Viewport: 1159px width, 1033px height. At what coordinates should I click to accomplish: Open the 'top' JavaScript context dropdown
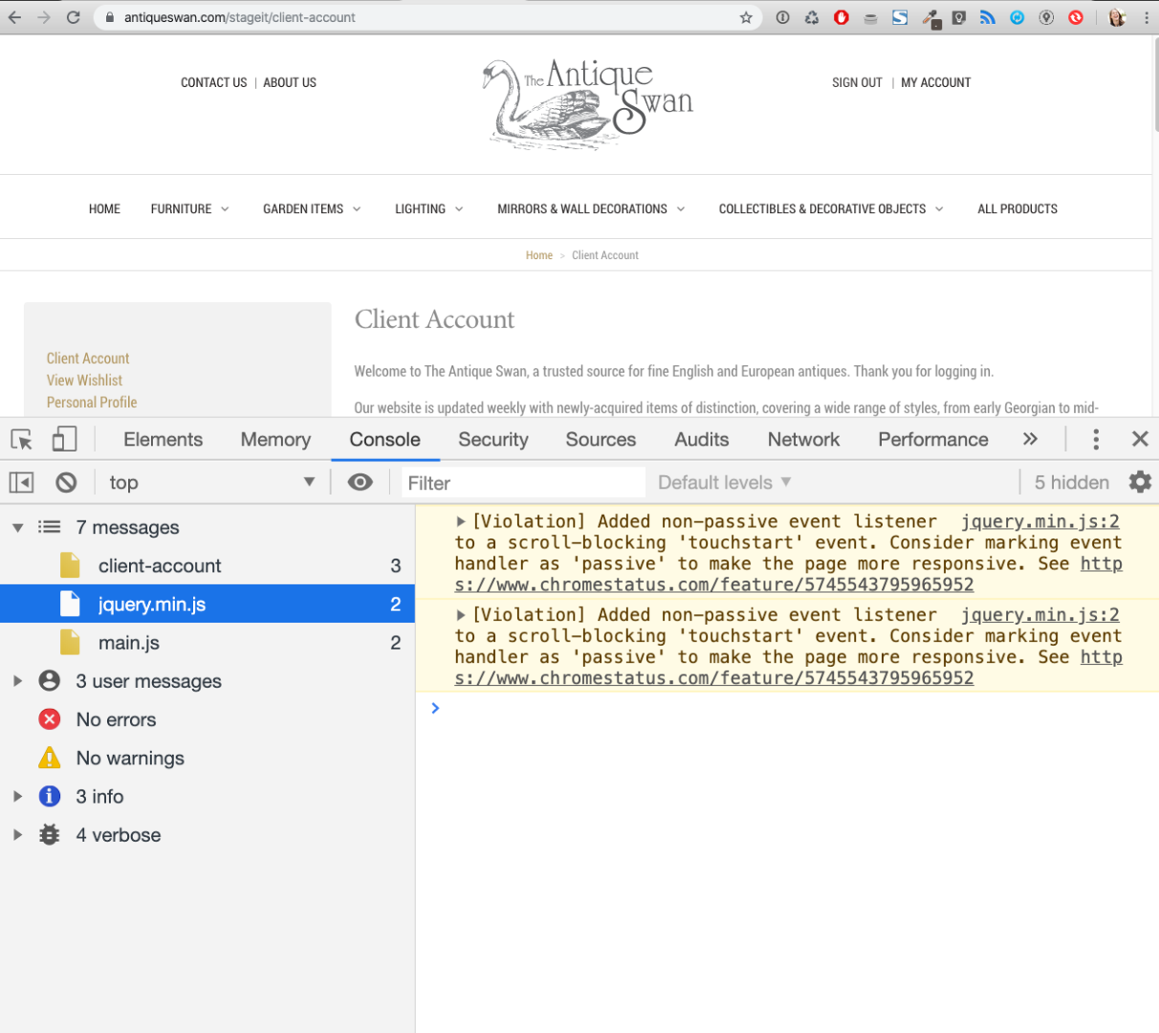click(211, 482)
